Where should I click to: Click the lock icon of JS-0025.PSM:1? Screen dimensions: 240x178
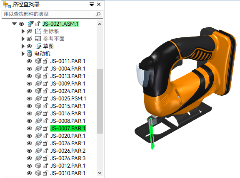[45, 99]
